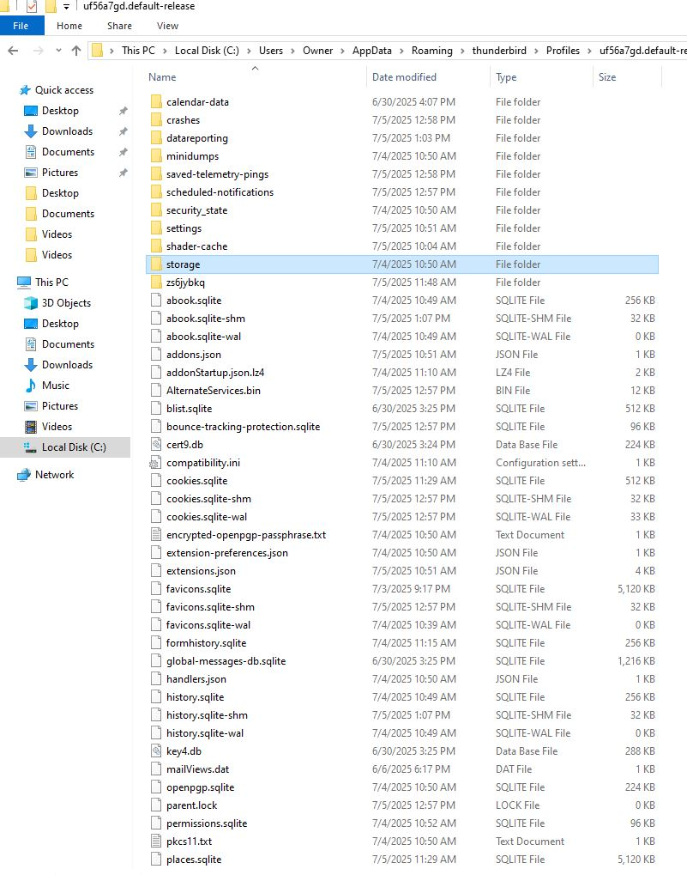Switch to the Home ribbon tab

tap(69, 26)
